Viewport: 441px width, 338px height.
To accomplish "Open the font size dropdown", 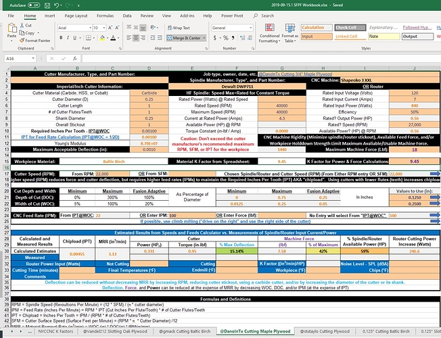I will pos(103,28).
